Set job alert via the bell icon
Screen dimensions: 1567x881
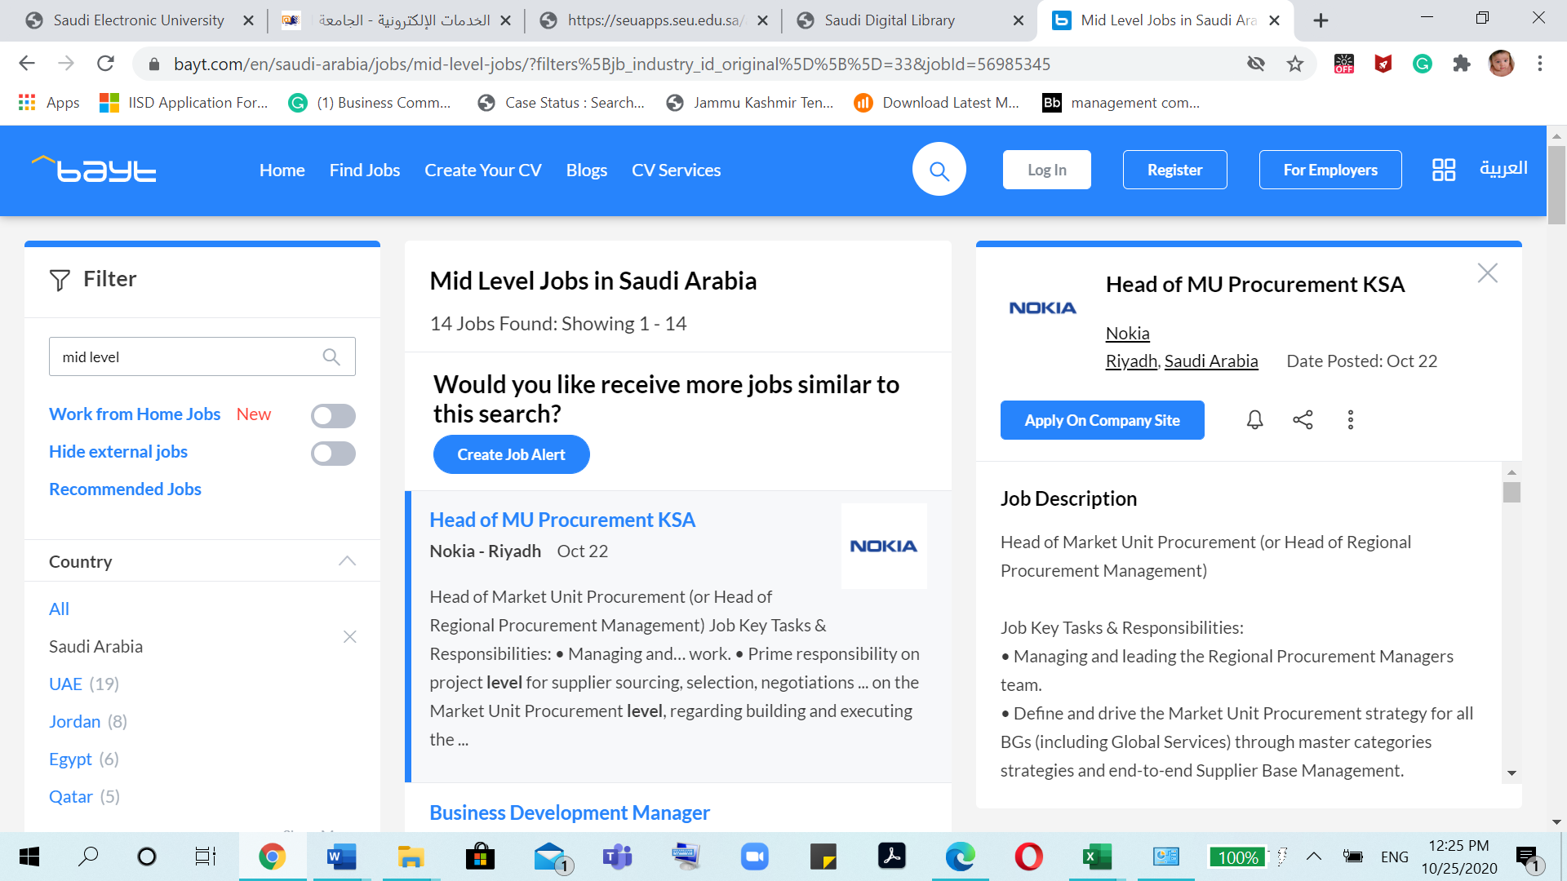(x=1254, y=419)
